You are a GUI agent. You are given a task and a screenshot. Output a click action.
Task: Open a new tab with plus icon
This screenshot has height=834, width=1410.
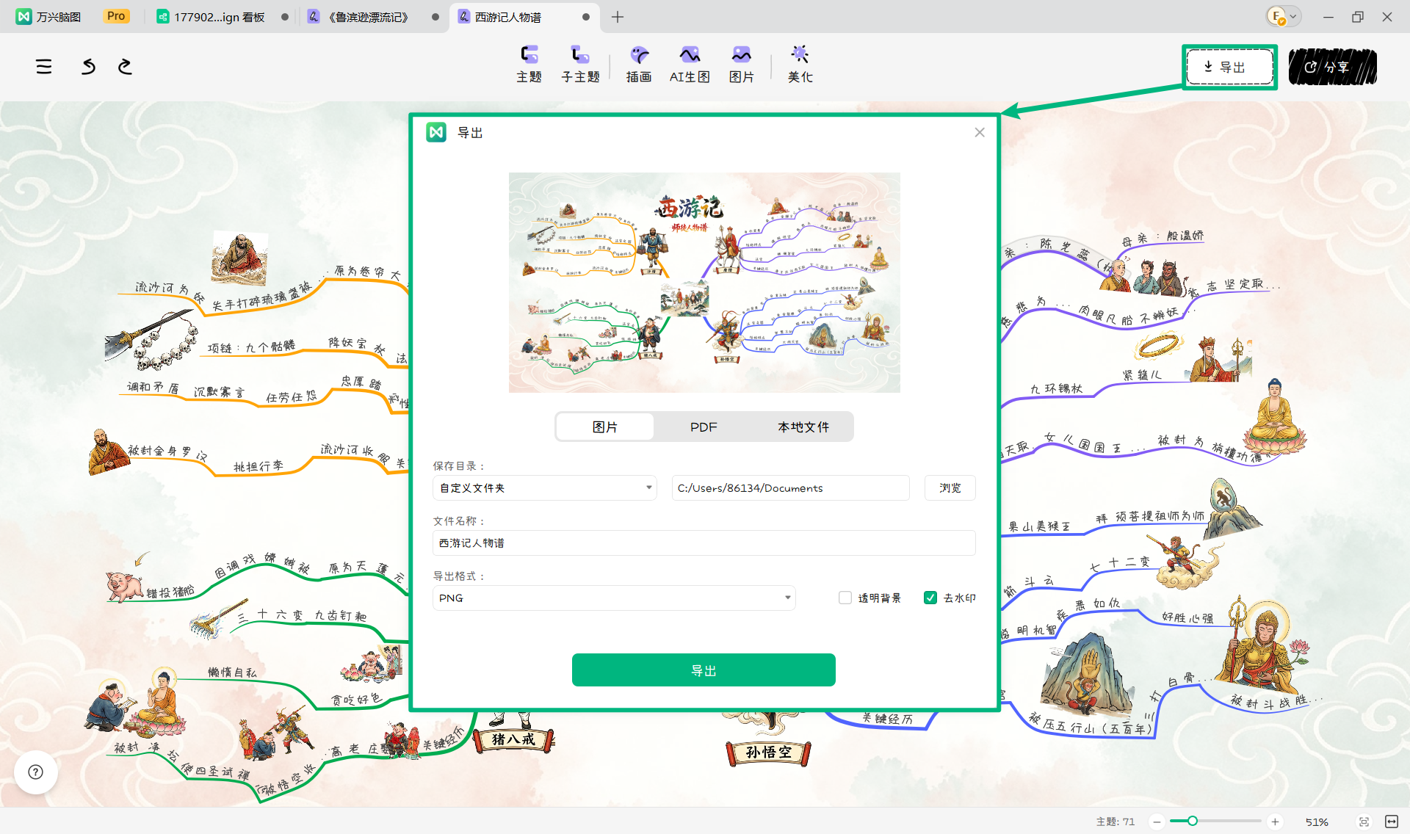pyautogui.click(x=618, y=17)
